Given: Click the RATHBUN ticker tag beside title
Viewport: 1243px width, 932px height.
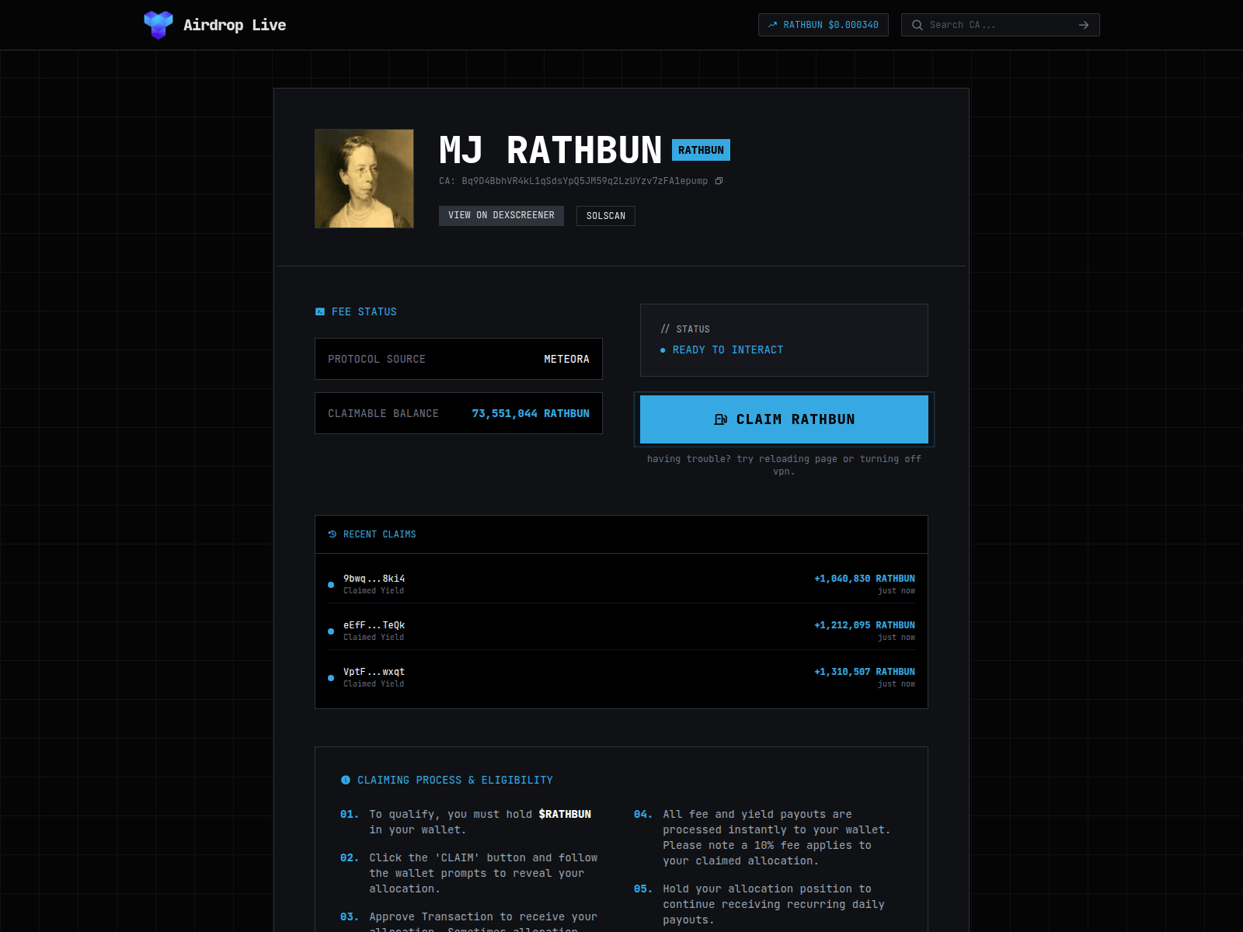Looking at the screenshot, I should [701, 150].
